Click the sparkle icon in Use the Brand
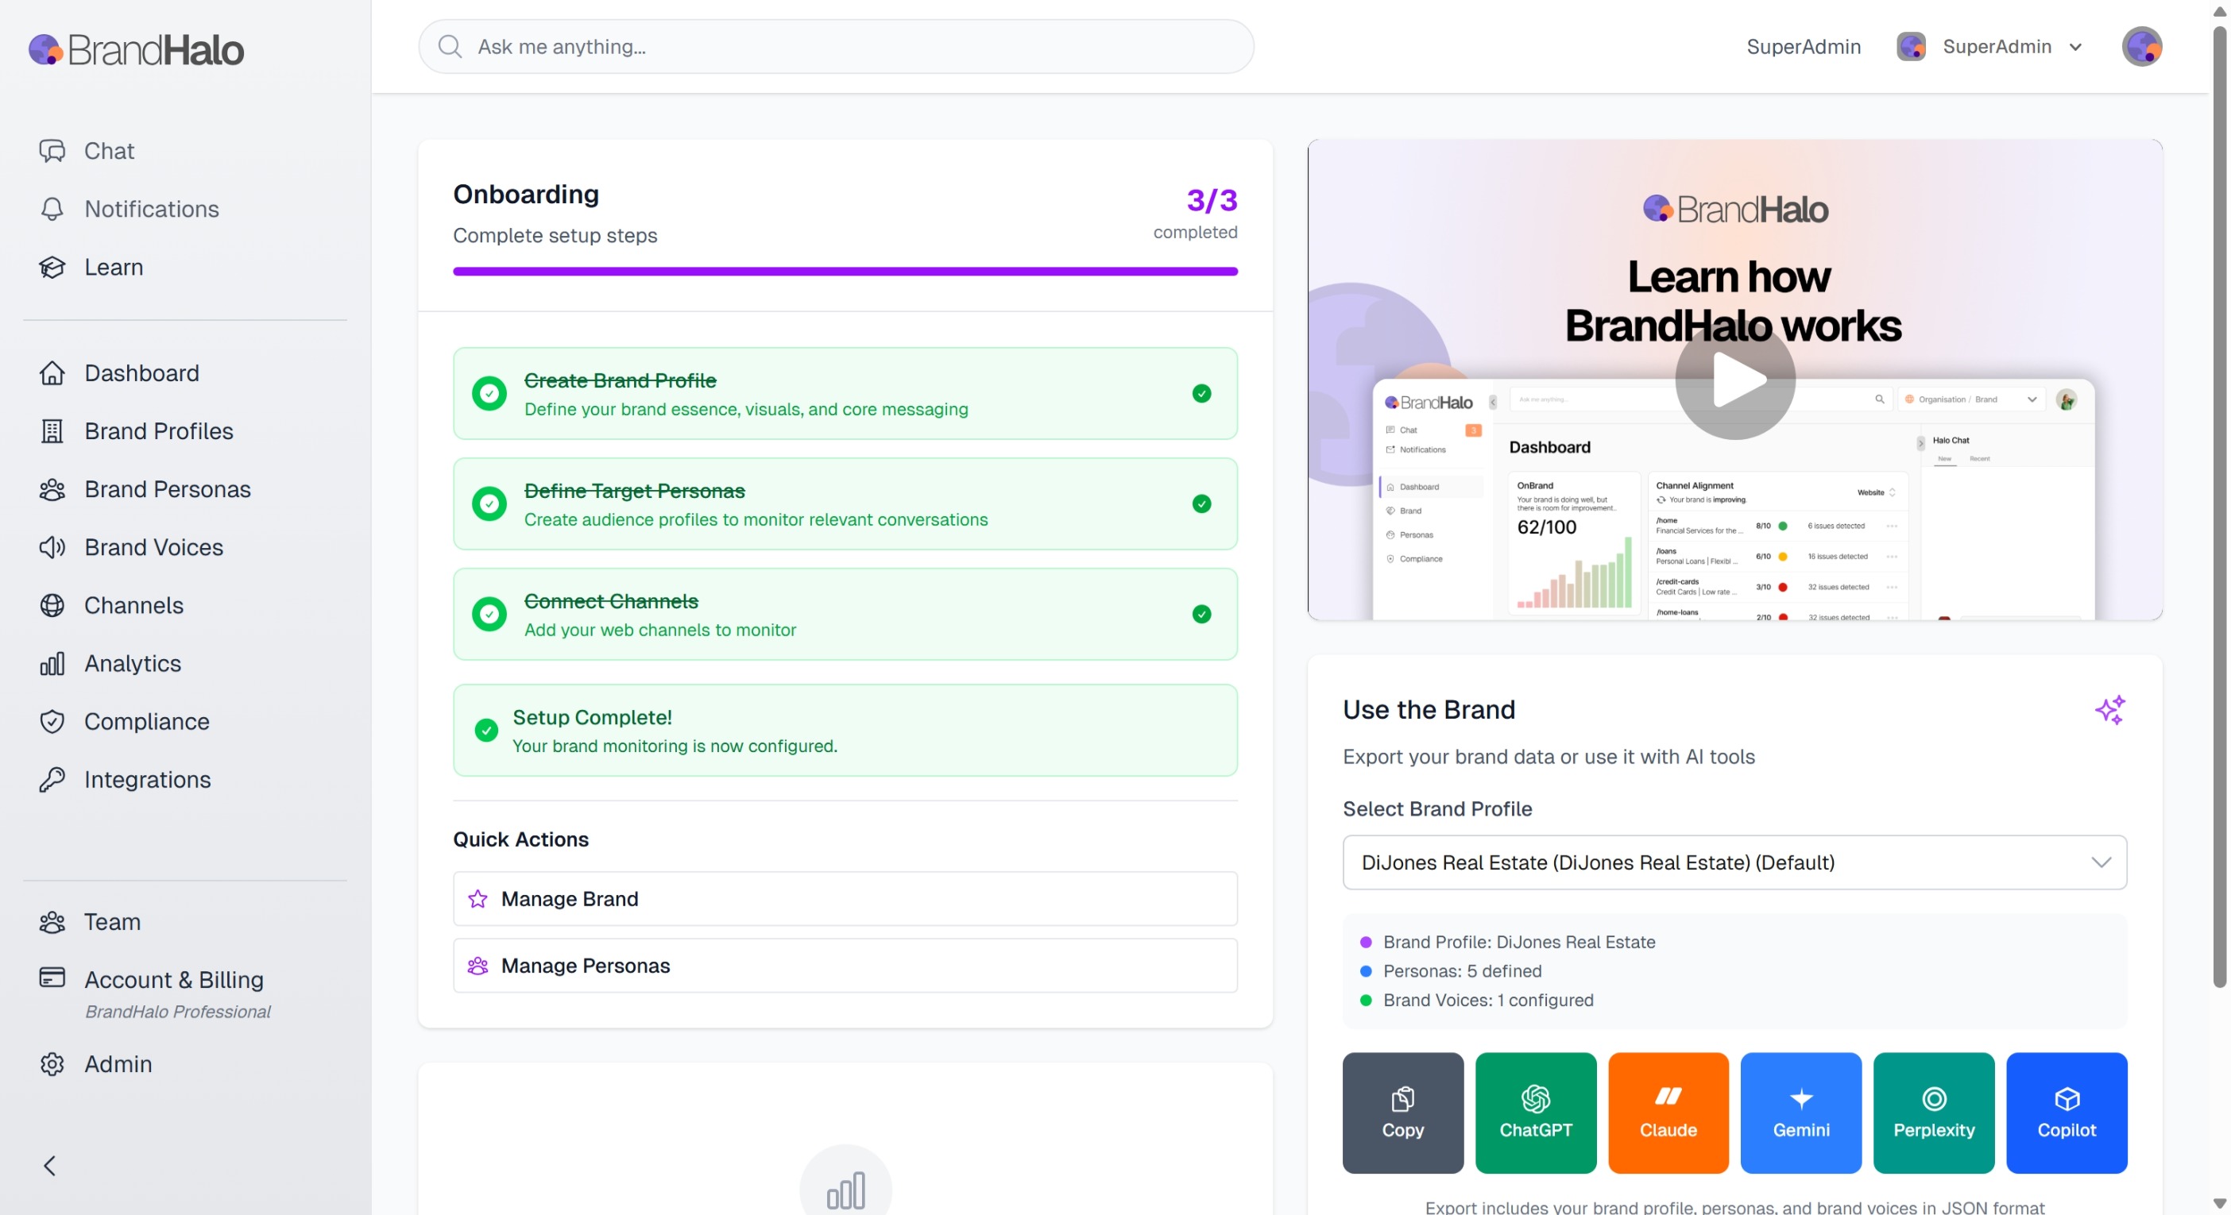The width and height of the screenshot is (2231, 1215). point(2109,710)
